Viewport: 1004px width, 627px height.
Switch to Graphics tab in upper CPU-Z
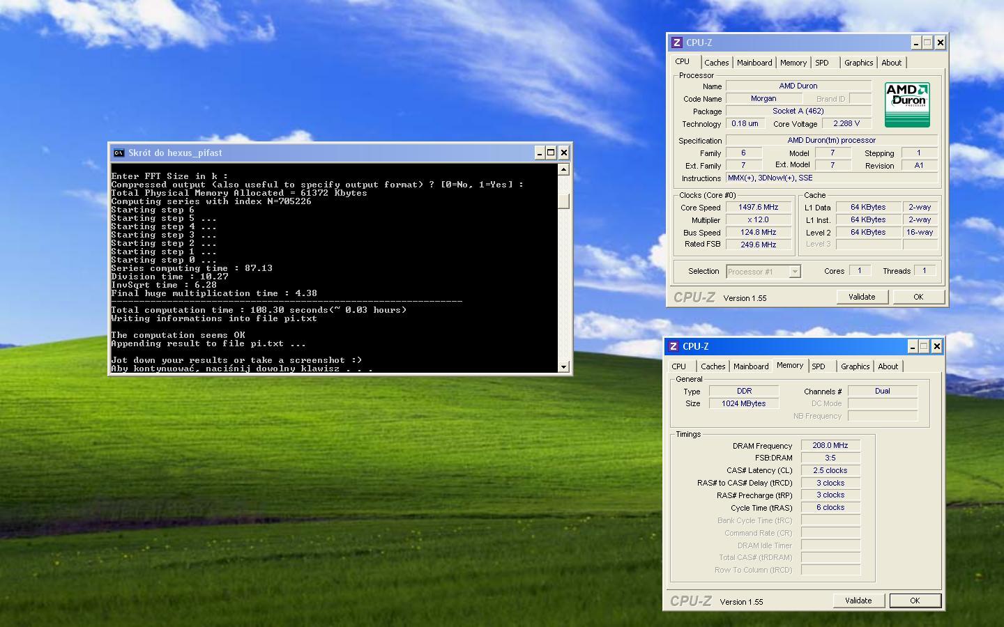coord(858,63)
